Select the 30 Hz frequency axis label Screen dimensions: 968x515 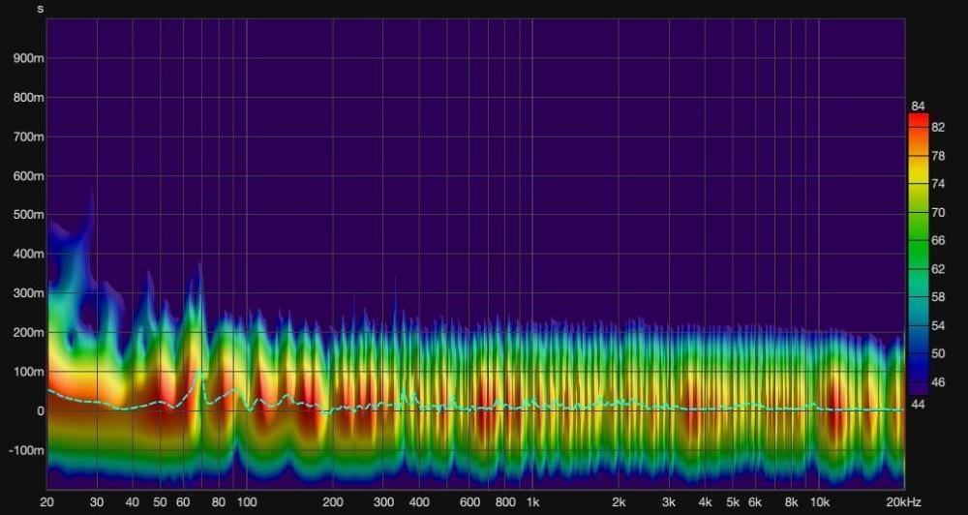[x=97, y=502]
